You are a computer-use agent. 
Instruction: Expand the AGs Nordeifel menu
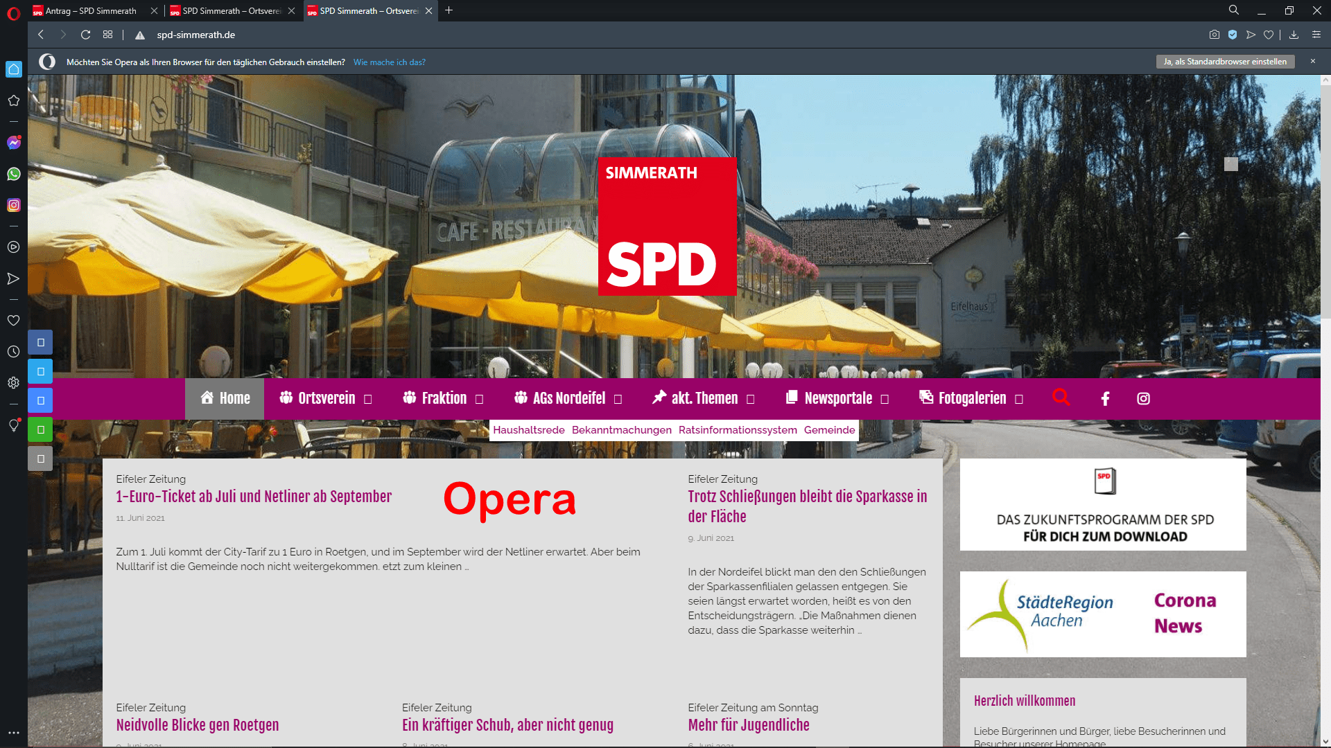point(568,398)
